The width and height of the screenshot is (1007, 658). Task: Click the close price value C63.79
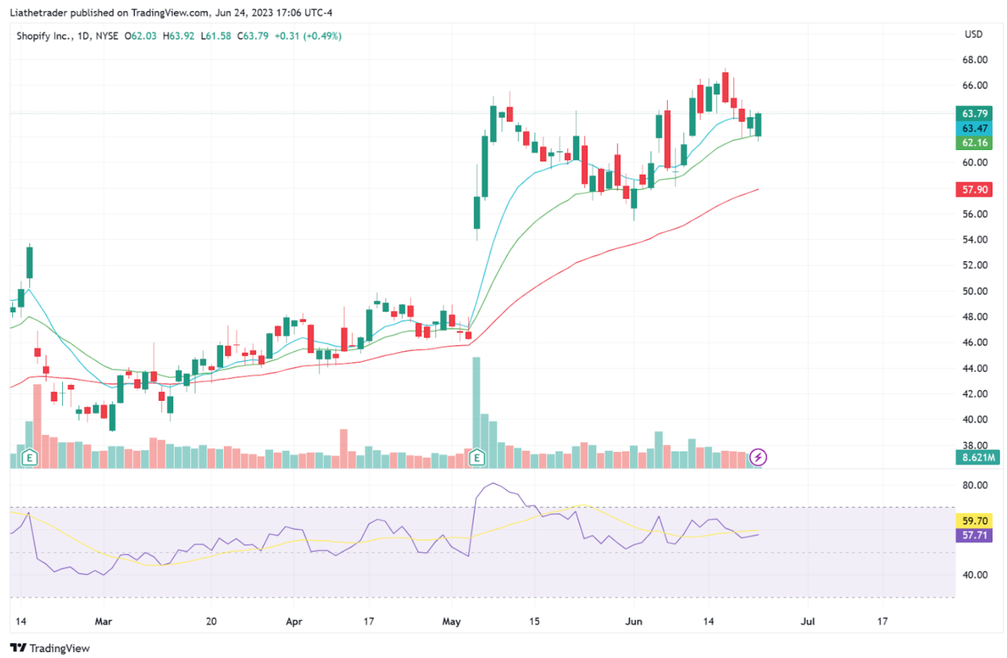[253, 36]
